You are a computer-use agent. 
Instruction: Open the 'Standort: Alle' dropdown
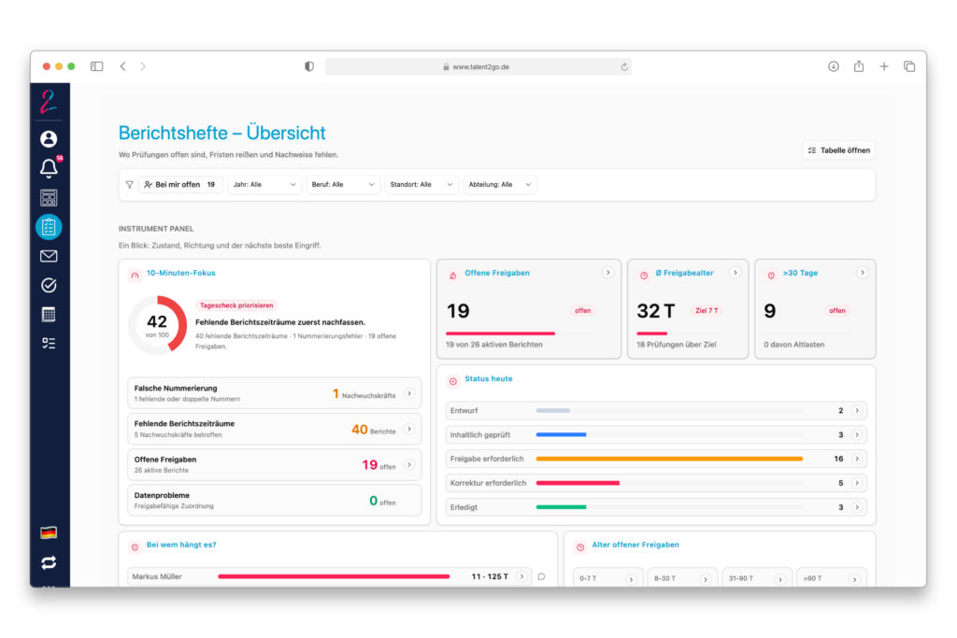click(x=421, y=184)
